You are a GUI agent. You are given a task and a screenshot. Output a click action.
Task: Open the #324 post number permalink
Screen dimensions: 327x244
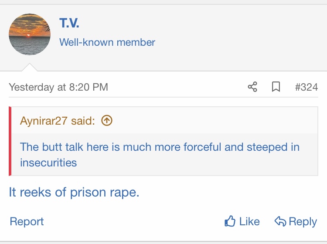click(x=306, y=87)
